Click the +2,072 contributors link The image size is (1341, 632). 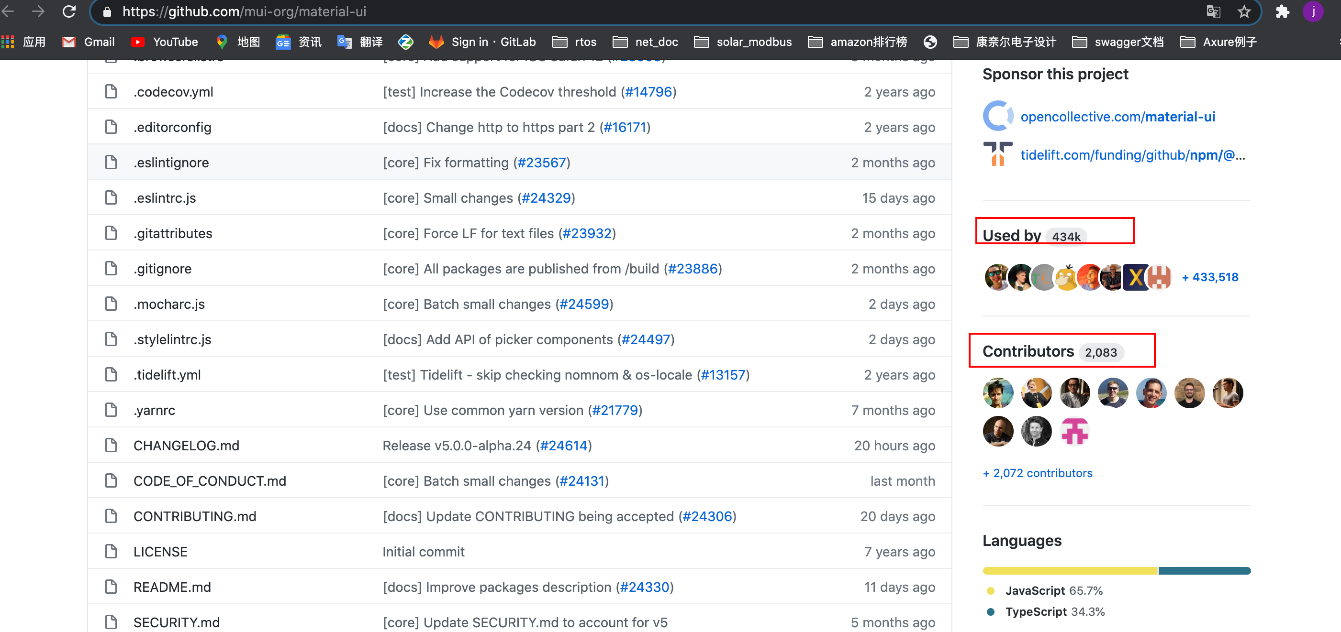[1038, 472]
